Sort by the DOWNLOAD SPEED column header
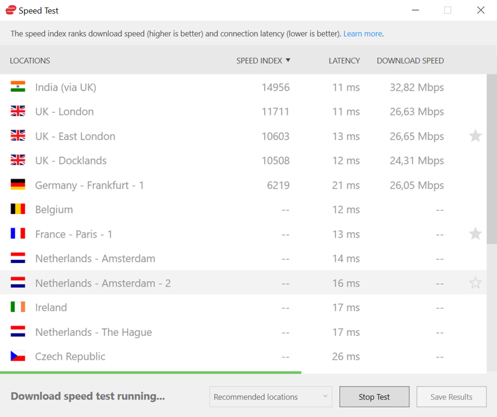Image resolution: width=497 pixels, height=417 pixels. (410, 60)
